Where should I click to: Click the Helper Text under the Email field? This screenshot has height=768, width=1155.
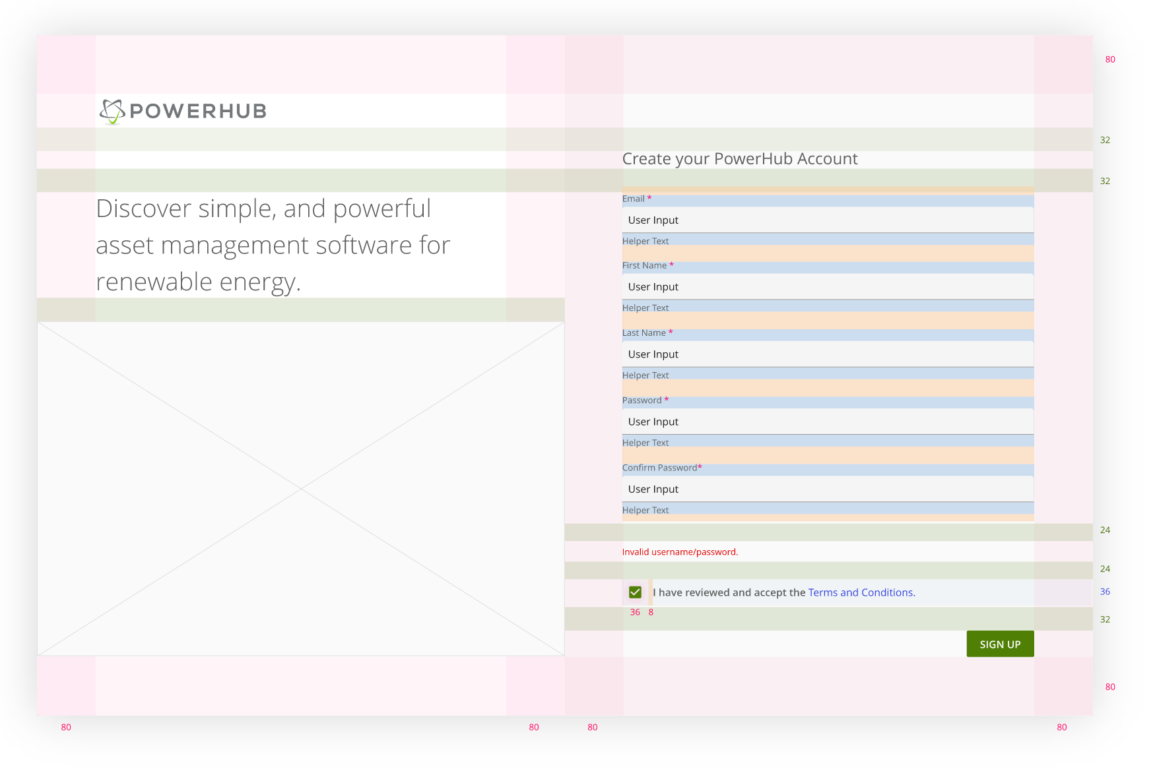(645, 241)
